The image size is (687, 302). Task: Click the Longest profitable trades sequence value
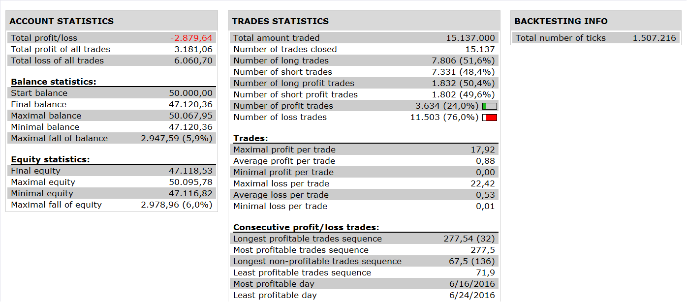(469, 239)
